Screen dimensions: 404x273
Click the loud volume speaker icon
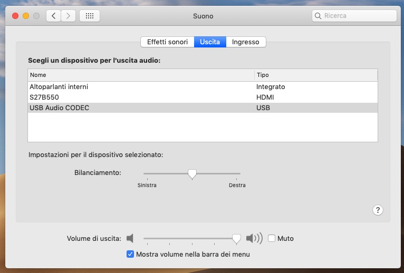point(254,238)
